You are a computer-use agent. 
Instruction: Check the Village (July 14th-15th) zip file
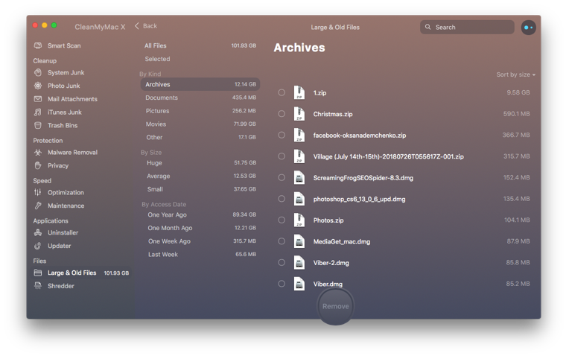282,156
